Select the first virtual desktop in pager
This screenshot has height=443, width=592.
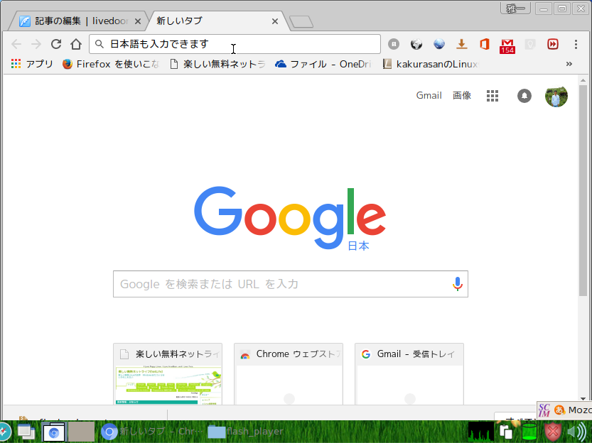[x=54, y=432]
